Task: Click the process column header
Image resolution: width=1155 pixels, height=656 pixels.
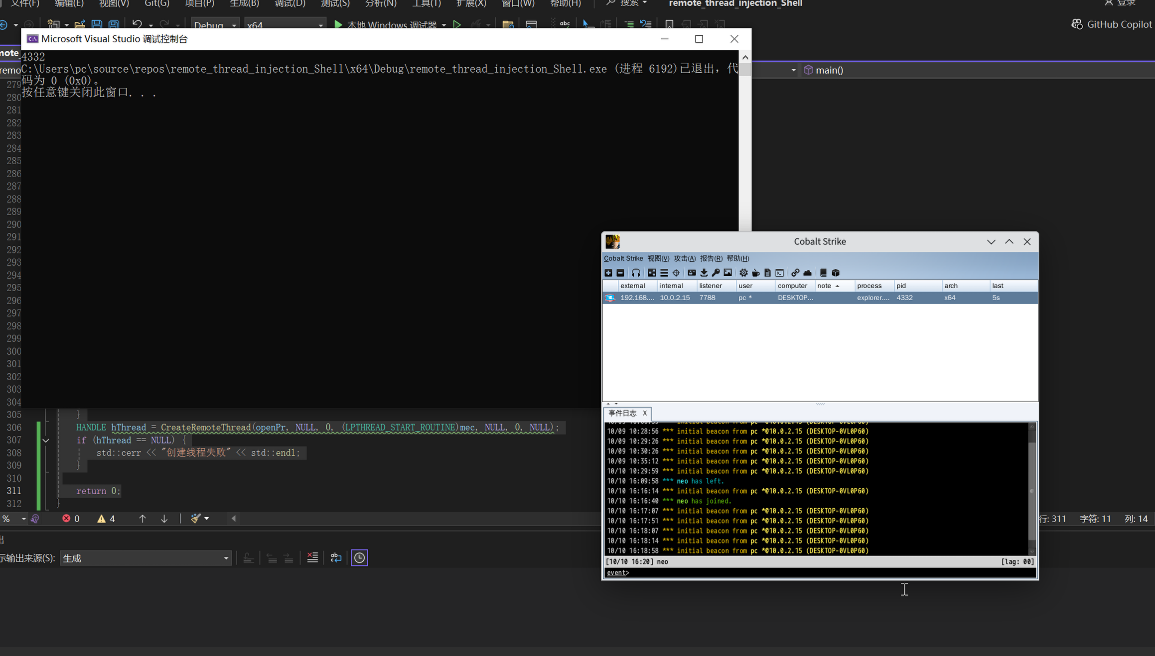Action: [874, 286]
